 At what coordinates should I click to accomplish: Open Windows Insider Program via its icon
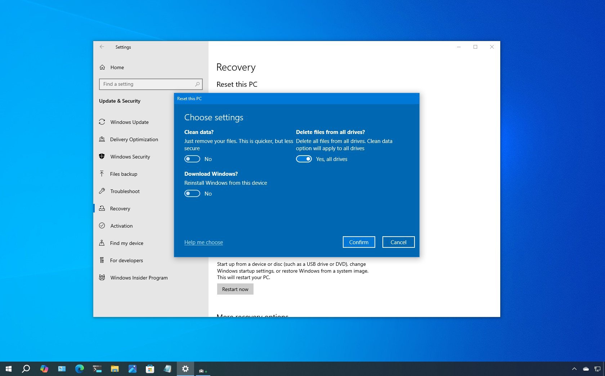(x=102, y=278)
